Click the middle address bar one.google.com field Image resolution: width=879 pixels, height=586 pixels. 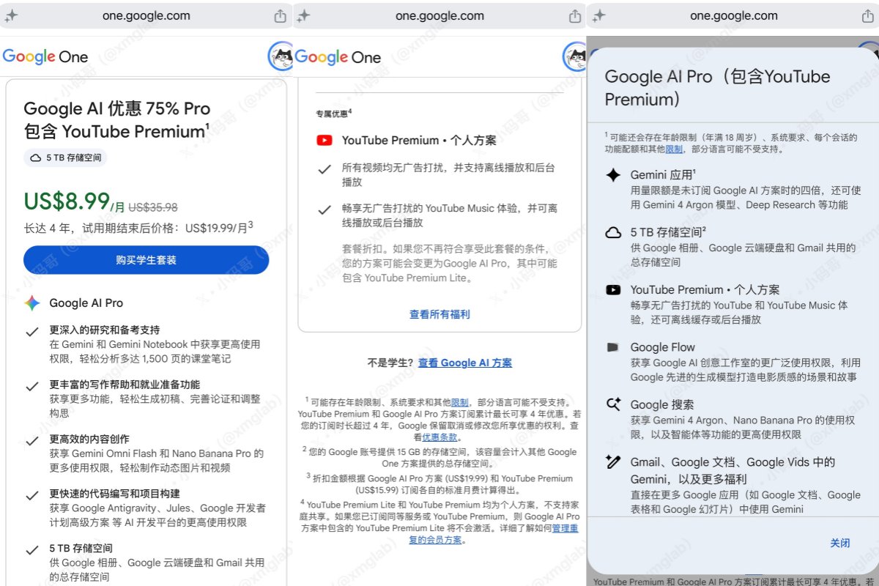439,16
